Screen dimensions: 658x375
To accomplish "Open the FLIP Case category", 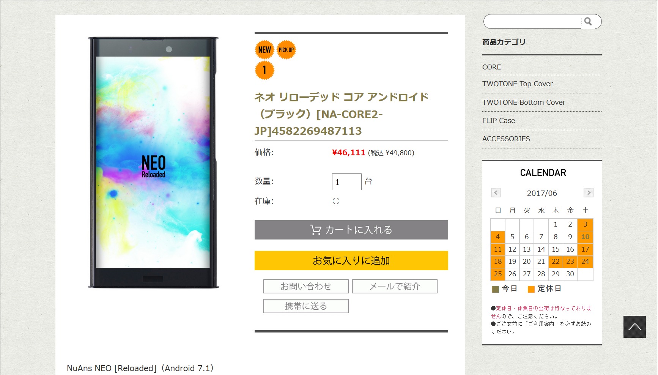I will click(499, 121).
